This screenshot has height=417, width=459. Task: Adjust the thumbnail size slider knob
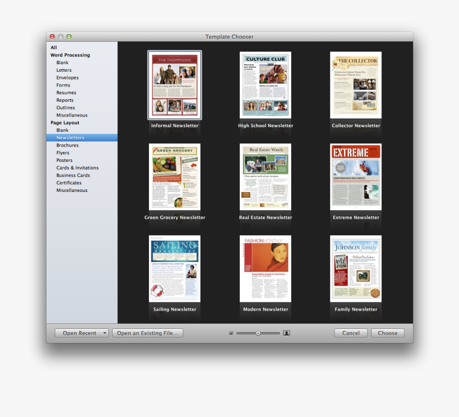tap(258, 333)
